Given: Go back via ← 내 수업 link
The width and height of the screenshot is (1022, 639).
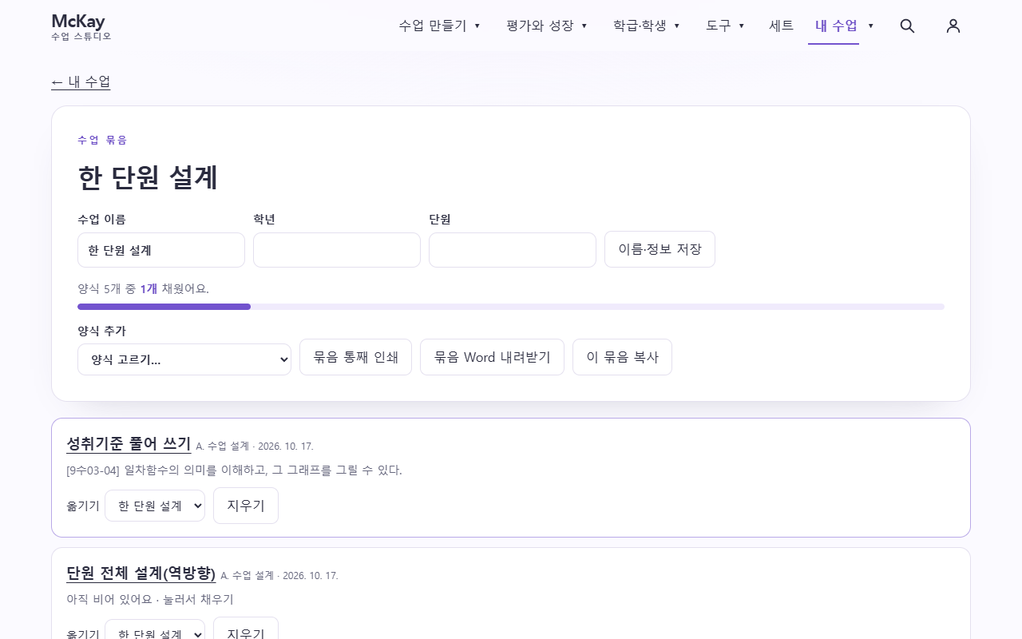Looking at the screenshot, I should pos(81,81).
